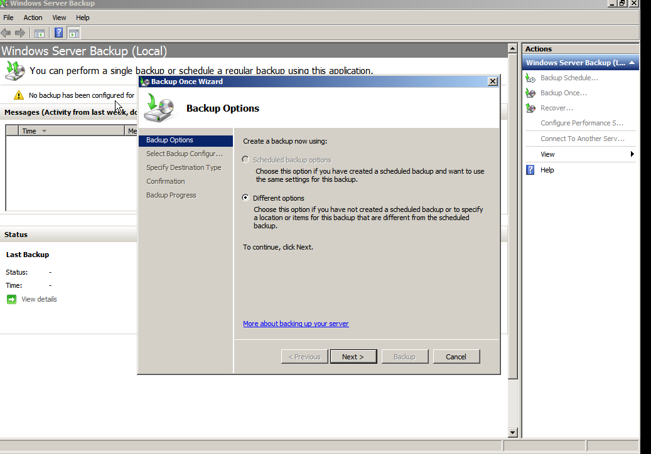This screenshot has width=651, height=454.
Task: Click the Recover action icon
Action: pyautogui.click(x=530, y=108)
